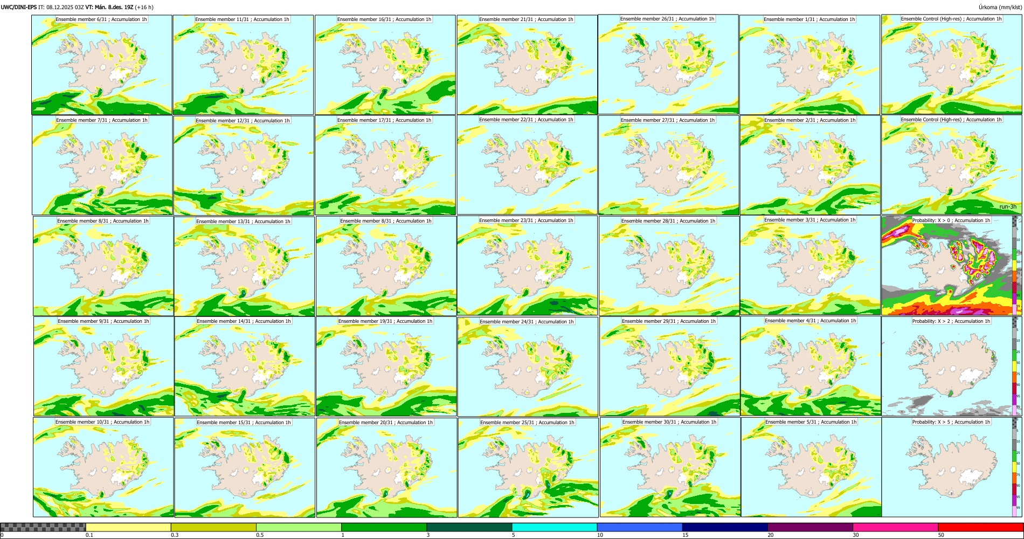Viewport: 1024px width, 539px height.
Task: Click the legend tick value '50'
Action: point(940,535)
